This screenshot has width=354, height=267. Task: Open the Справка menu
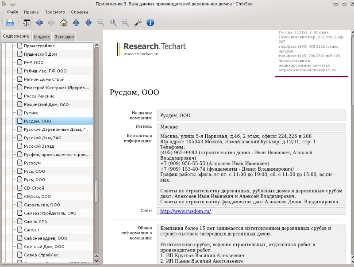[80, 12]
